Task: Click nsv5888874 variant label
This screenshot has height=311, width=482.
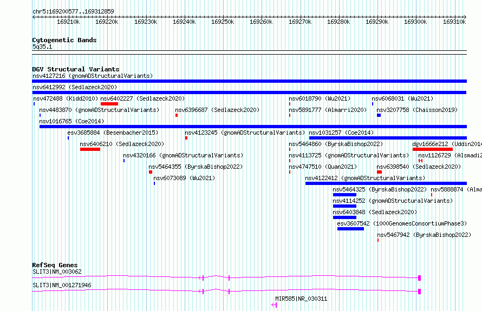Action: [456, 189]
